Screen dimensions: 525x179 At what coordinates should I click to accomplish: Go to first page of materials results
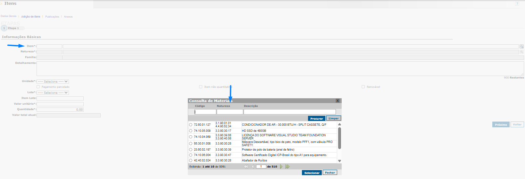click(246, 167)
